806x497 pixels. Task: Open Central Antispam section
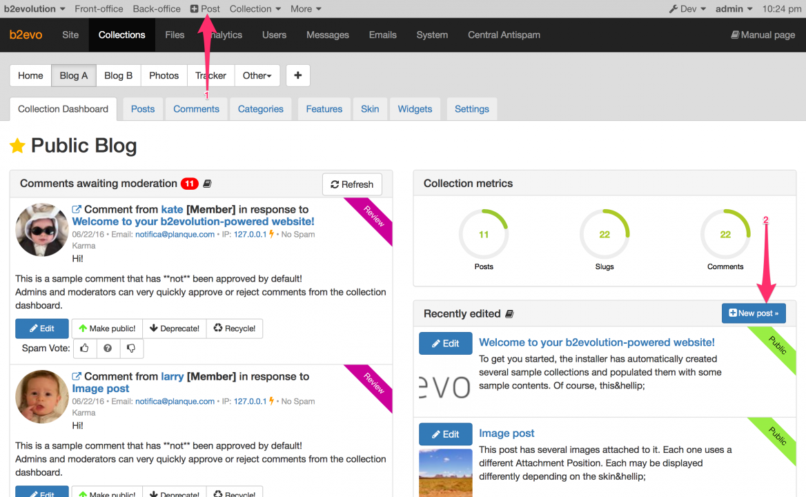point(504,35)
